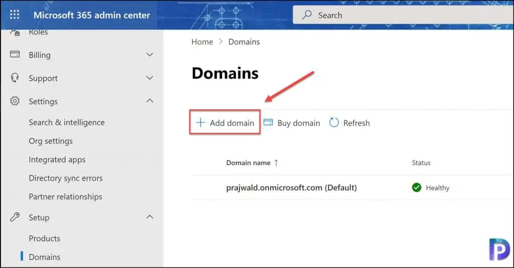
Task: Click the Support label in the sidebar
Action: tap(43, 78)
